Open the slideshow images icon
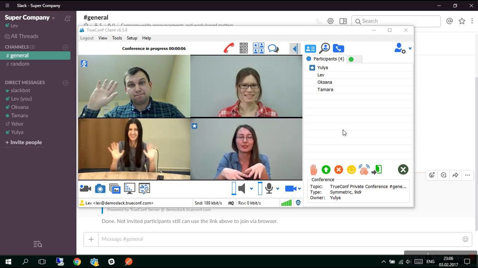478x268 pixels. [115, 189]
